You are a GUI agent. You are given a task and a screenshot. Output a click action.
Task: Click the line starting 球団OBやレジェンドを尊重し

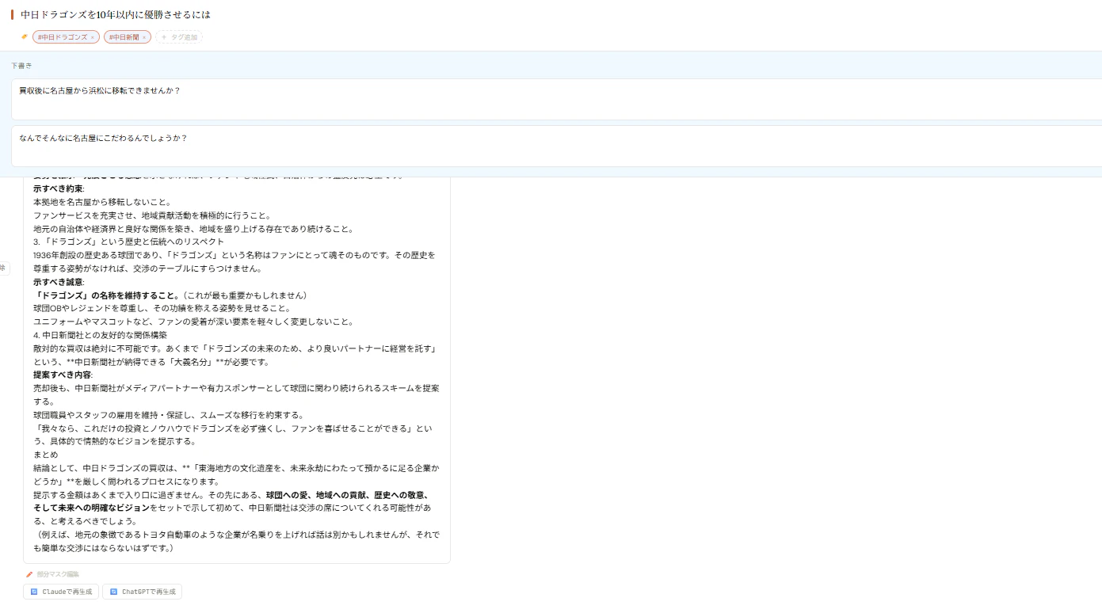pyautogui.click(x=162, y=308)
